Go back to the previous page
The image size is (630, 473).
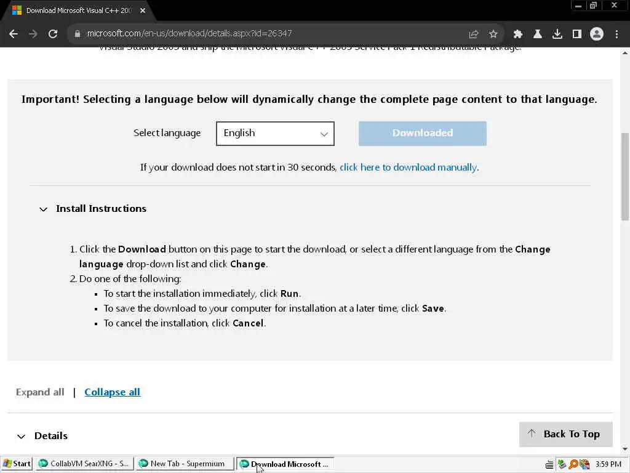click(x=14, y=34)
